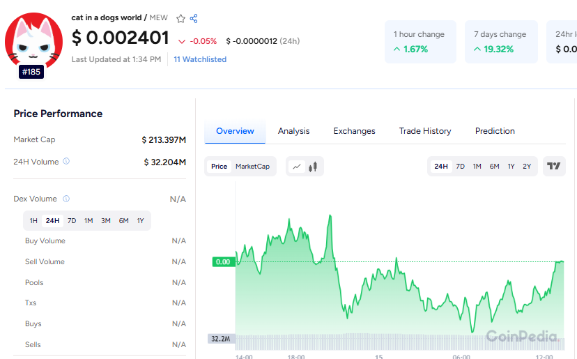577x359 pixels.
Task: Click the Price Performance heading
Action: (x=58, y=114)
